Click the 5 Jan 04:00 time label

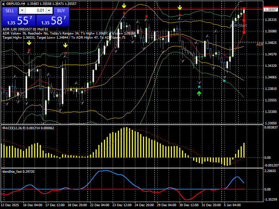232,205
